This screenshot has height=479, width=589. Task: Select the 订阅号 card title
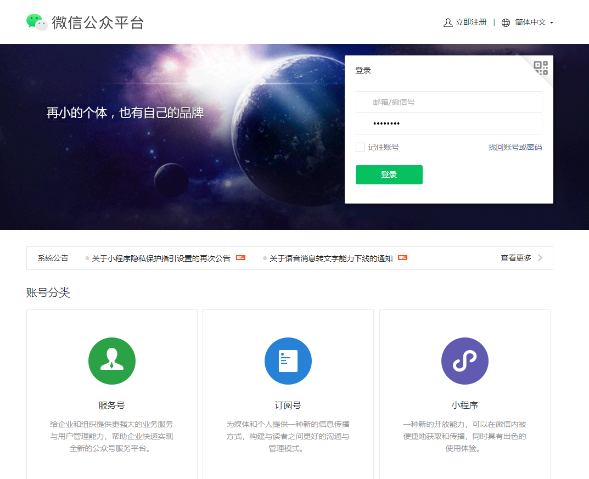[288, 405]
